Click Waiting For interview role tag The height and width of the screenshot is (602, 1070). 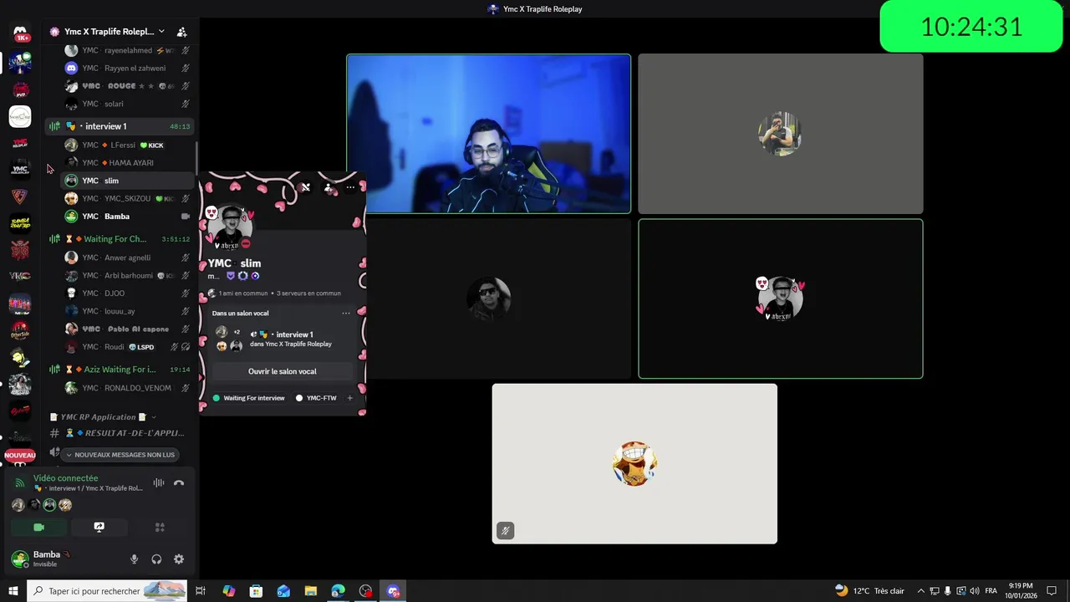click(249, 398)
